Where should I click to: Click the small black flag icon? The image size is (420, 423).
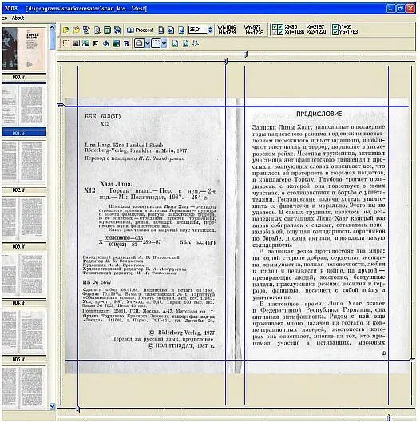click(96, 43)
